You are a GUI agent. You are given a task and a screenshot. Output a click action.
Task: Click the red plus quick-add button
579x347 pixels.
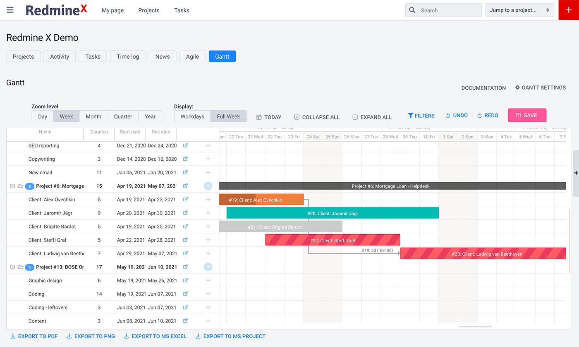click(x=569, y=10)
